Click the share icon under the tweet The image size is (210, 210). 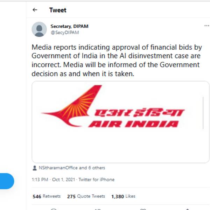[186, 209]
